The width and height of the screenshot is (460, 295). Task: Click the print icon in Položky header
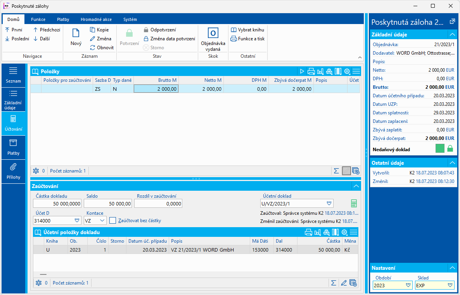311,71
